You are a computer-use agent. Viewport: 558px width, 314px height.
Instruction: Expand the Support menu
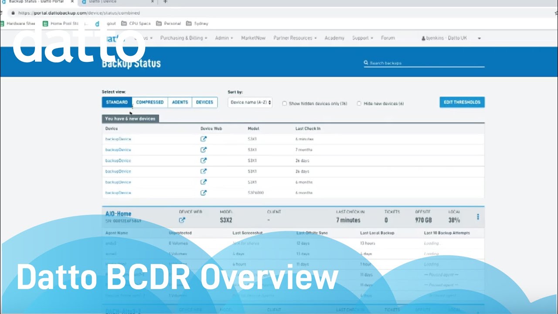(x=363, y=38)
